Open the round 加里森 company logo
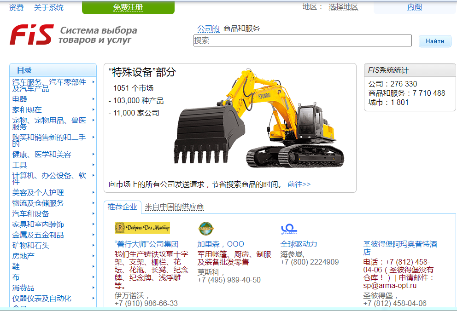457x311 pixels. [206, 229]
